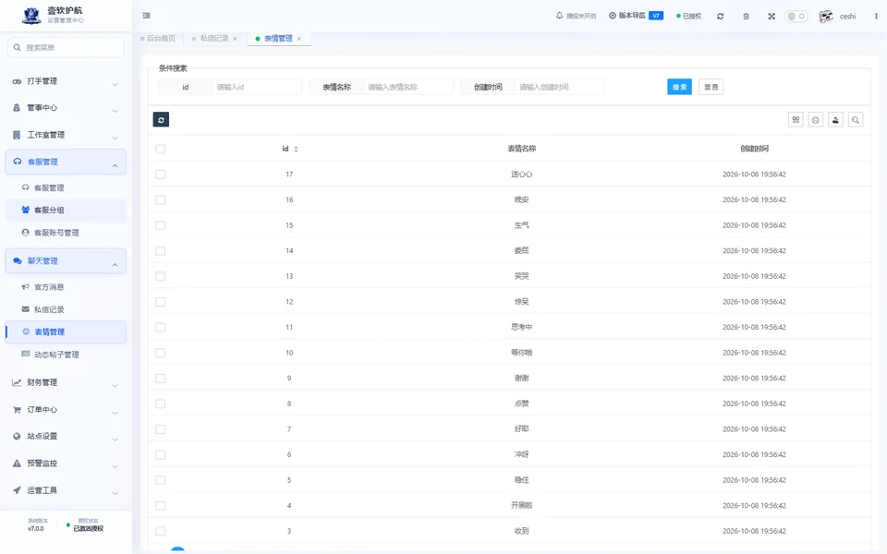887x554 pixels.
Task: Open the 动态帖子管理 menu item
Action: 66,355
